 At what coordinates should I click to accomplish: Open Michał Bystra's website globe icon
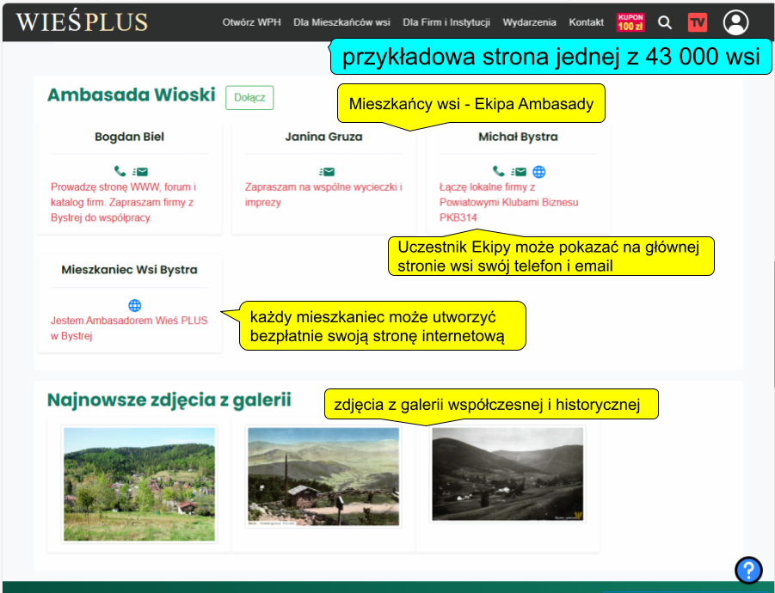539,171
